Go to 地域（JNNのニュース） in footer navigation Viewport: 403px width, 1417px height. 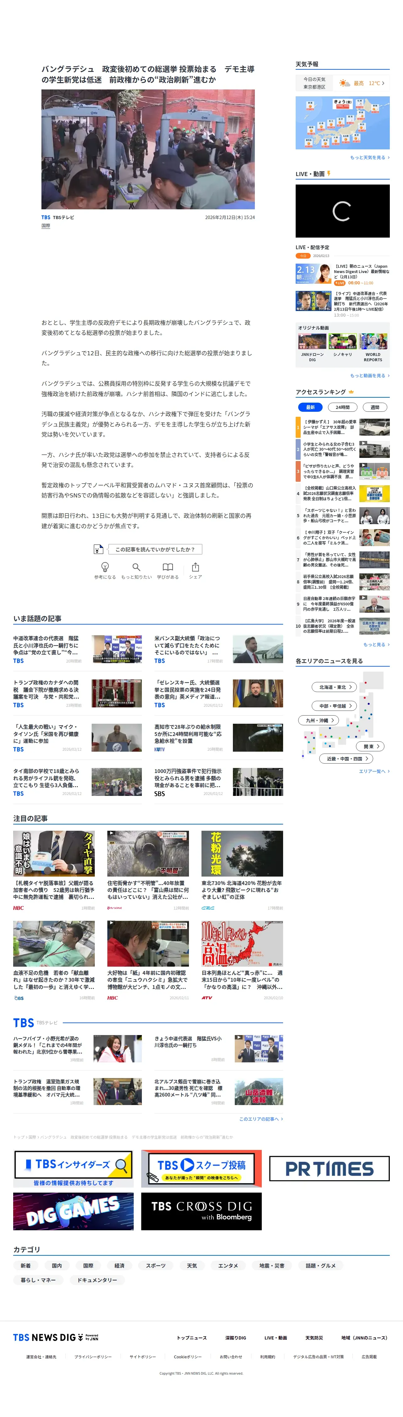coord(364,1338)
